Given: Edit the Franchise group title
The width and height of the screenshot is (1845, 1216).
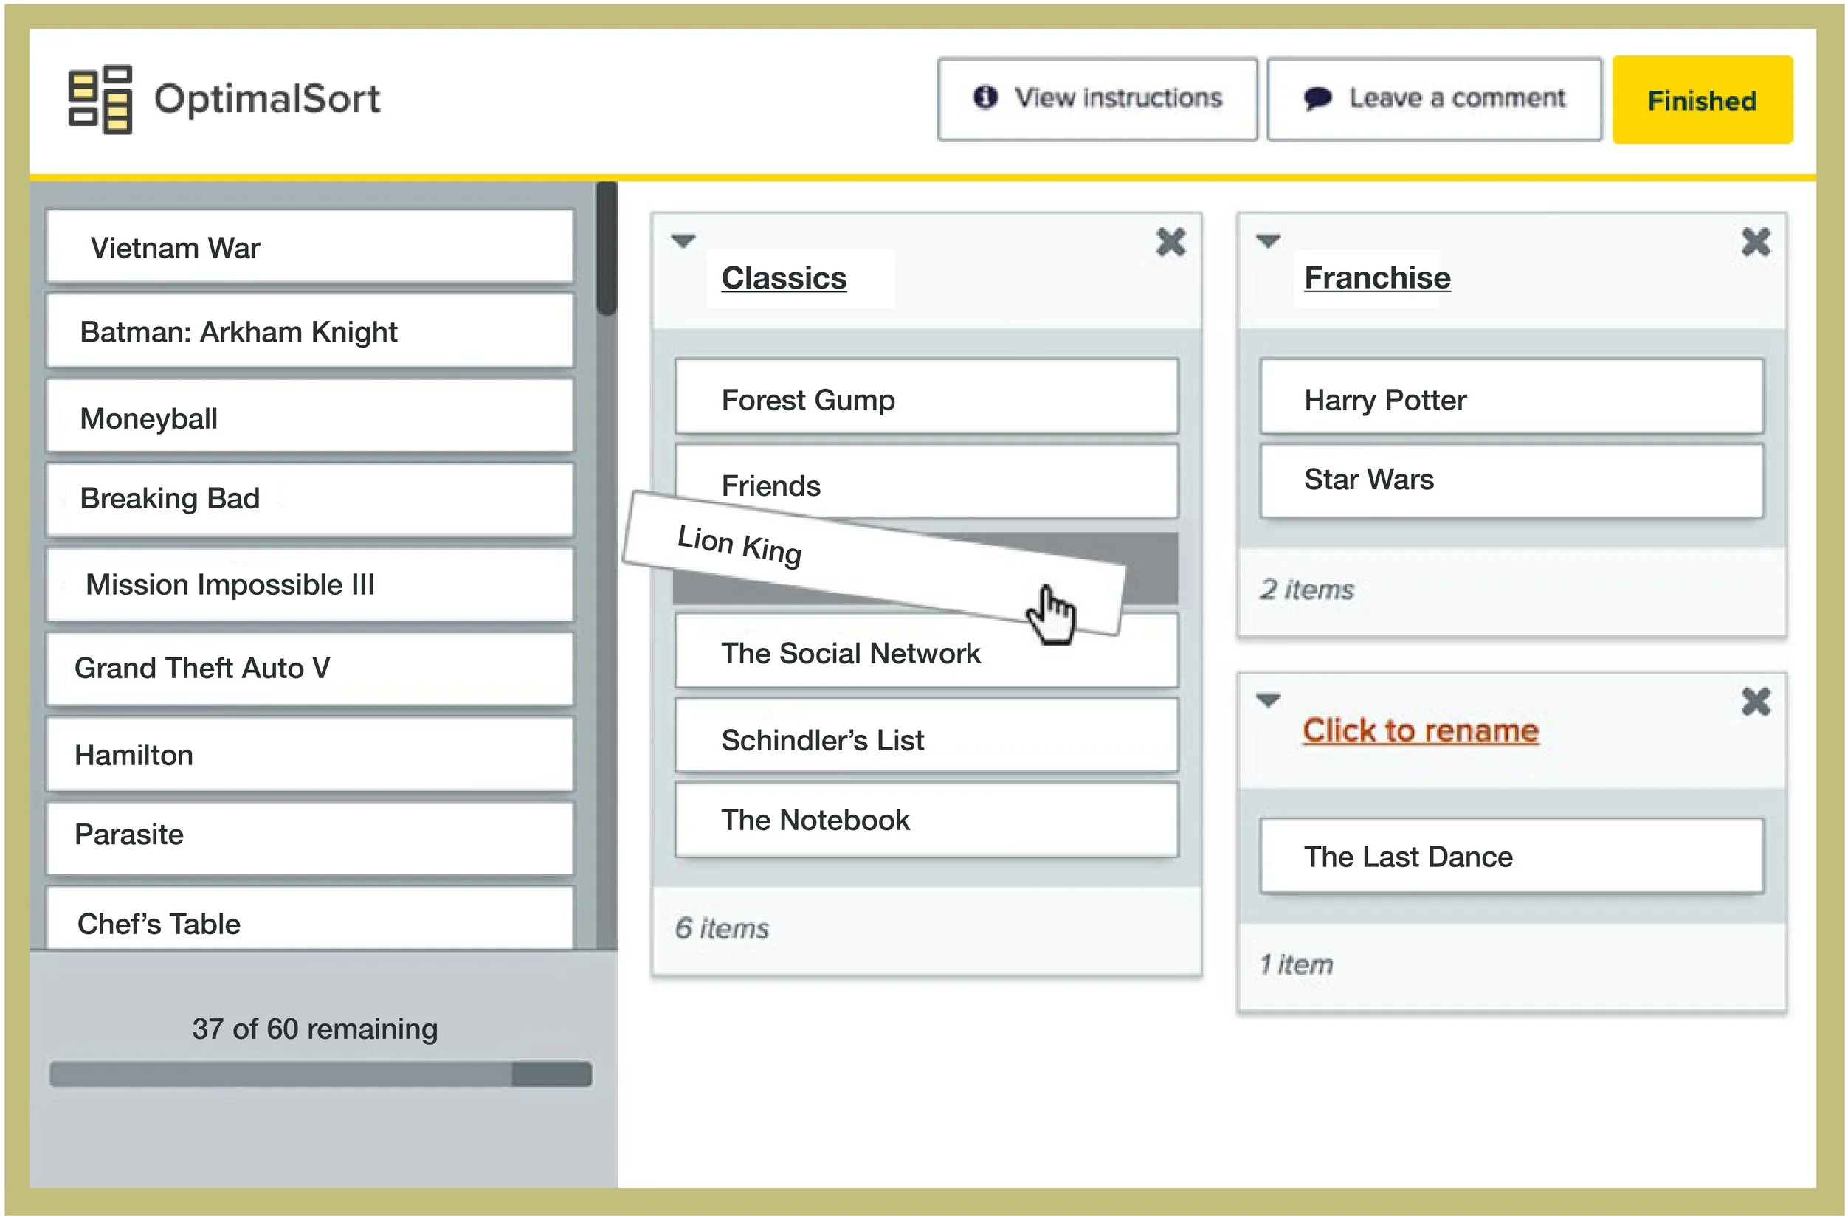Looking at the screenshot, I should [1376, 277].
